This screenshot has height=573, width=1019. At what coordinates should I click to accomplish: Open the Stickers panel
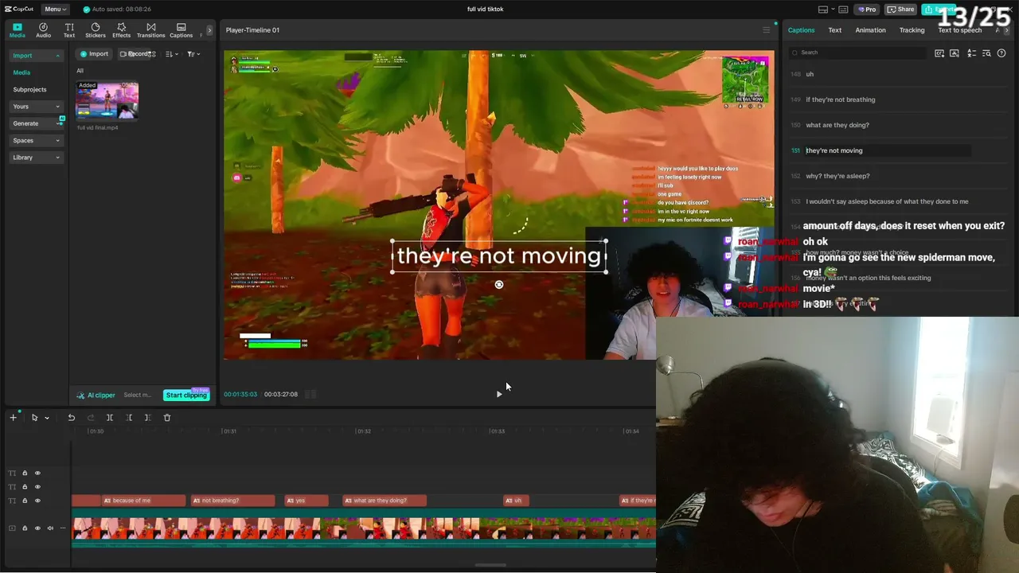tap(96, 30)
